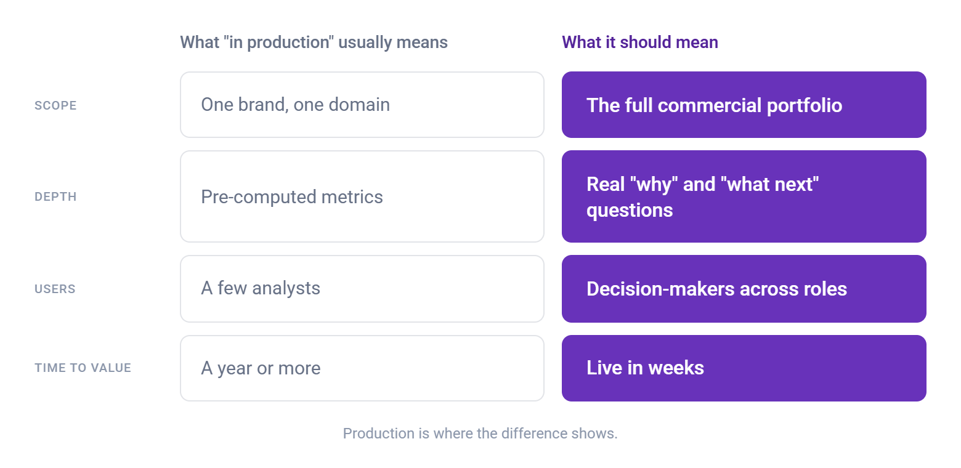
Task: Click the word "questions" in Depth card
Action: click(x=630, y=211)
